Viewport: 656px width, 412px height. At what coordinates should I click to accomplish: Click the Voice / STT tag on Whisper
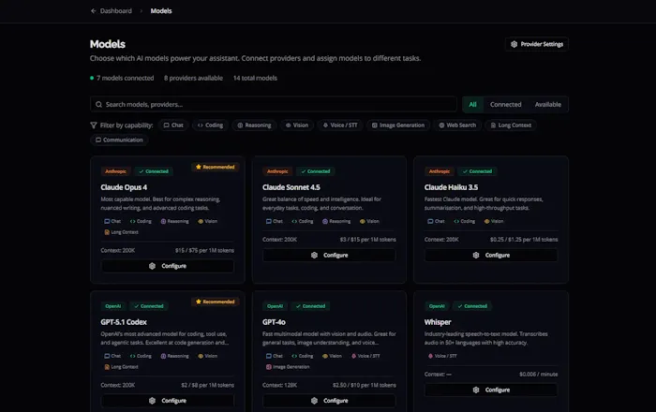(x=442, y=356)
